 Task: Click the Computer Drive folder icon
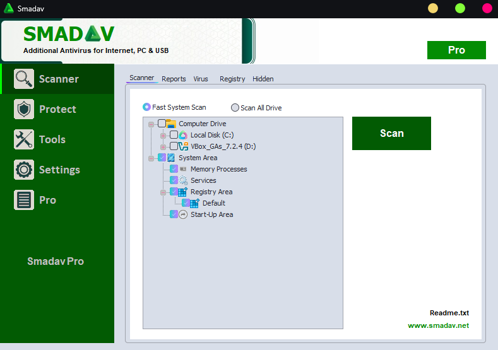coord(171,124)
